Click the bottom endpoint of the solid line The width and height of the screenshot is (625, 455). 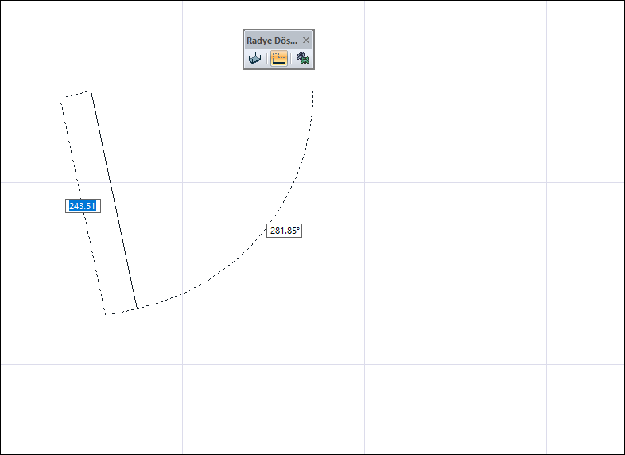[x=137, y=309]
